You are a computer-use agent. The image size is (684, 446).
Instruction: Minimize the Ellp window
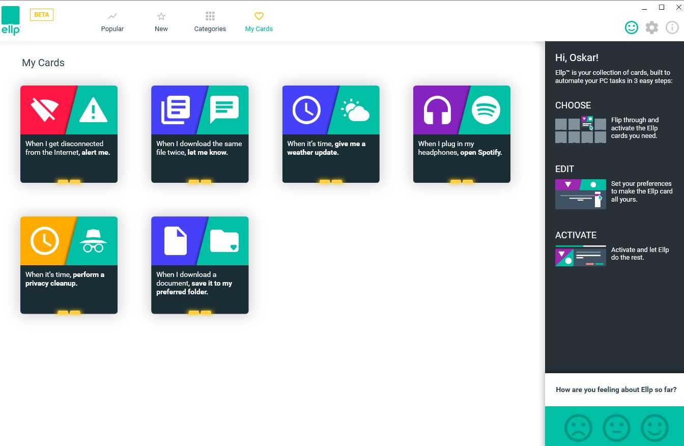pos(645,8)
